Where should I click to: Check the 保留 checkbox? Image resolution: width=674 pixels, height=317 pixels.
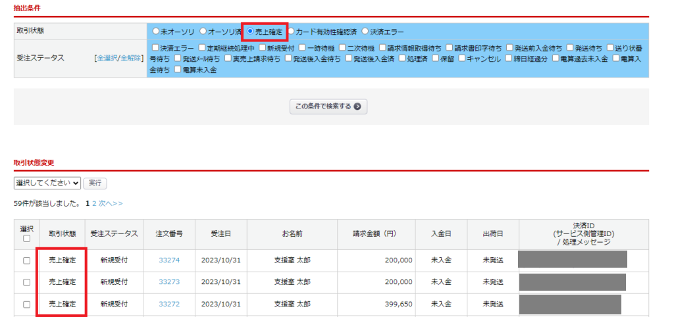pyautogui.click(x=436, y=59)
